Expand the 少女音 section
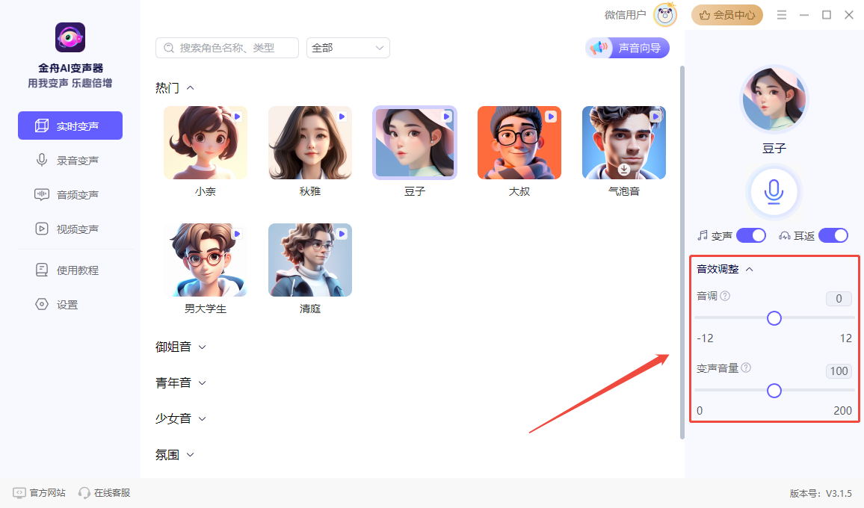Viewport: 864px width, 508px height. pyautogui.click(x=203, y=419)
